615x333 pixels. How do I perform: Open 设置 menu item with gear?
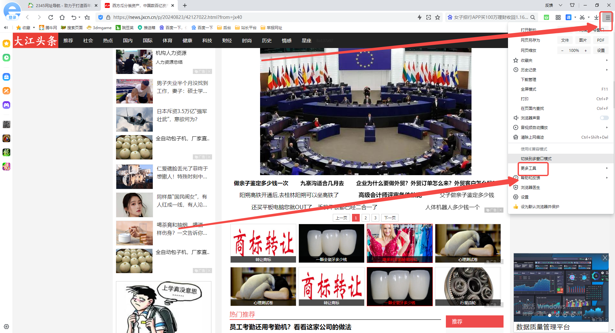tap(561, 197)
